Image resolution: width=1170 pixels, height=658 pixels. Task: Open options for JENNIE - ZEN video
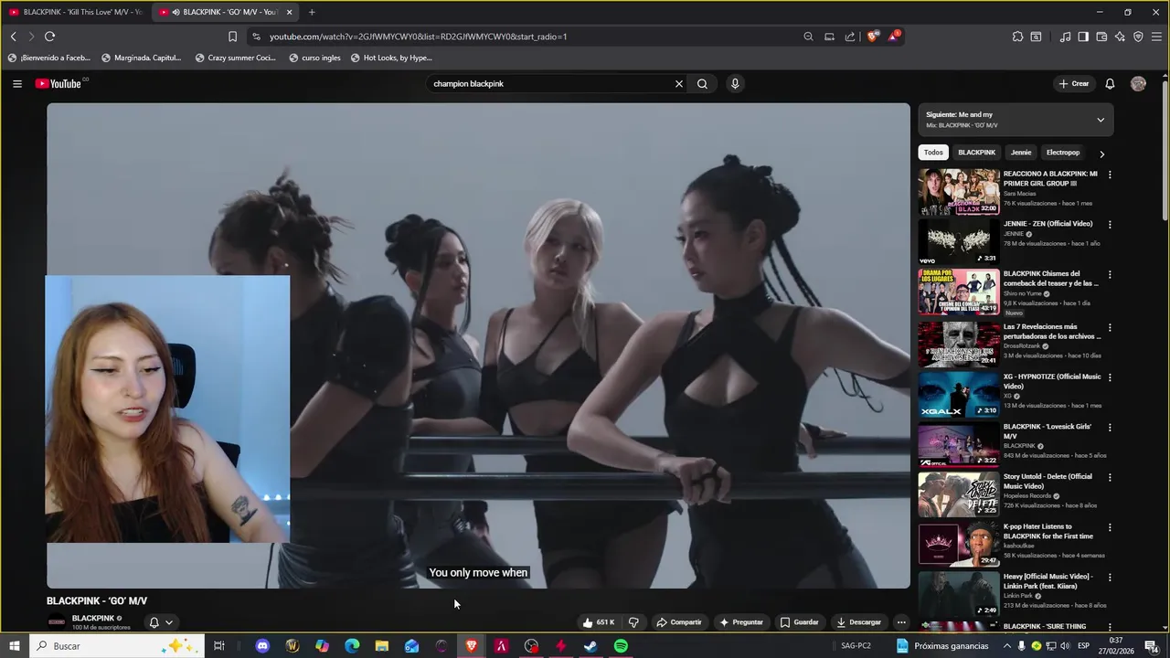coord(1110,225)
